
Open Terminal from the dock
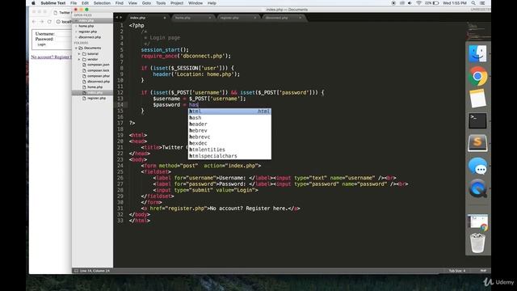tap(477, 120)
